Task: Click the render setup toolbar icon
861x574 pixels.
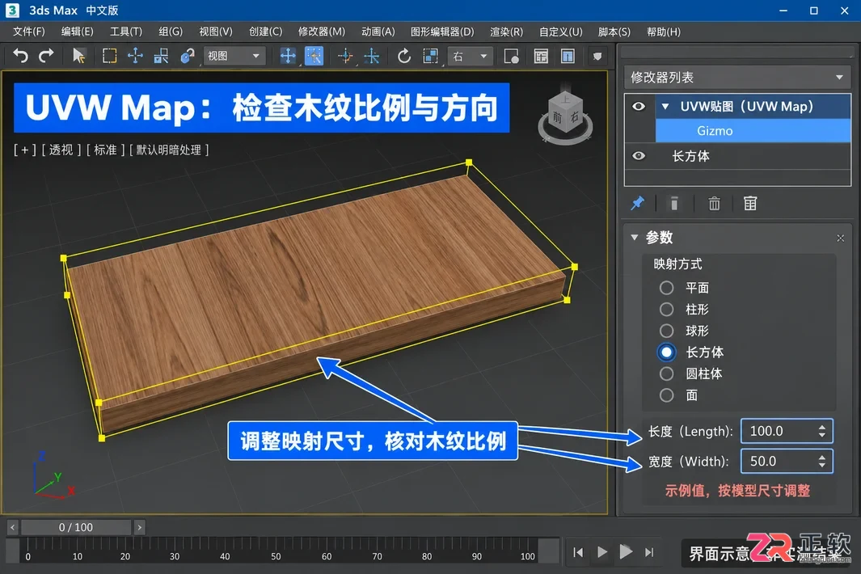Action: (511, 56)
